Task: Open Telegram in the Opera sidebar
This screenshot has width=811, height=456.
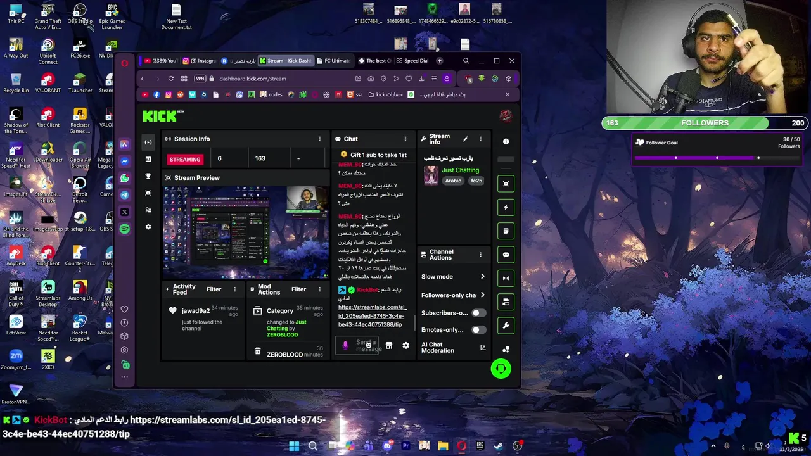Action: [x=125, y=195]
